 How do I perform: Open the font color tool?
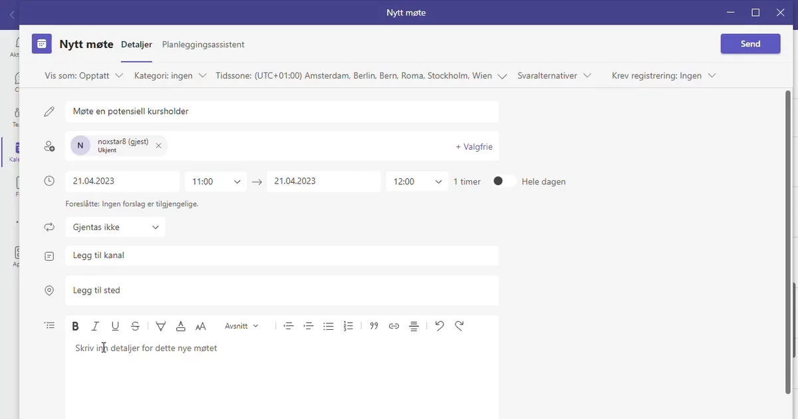(x=180, y=326)
